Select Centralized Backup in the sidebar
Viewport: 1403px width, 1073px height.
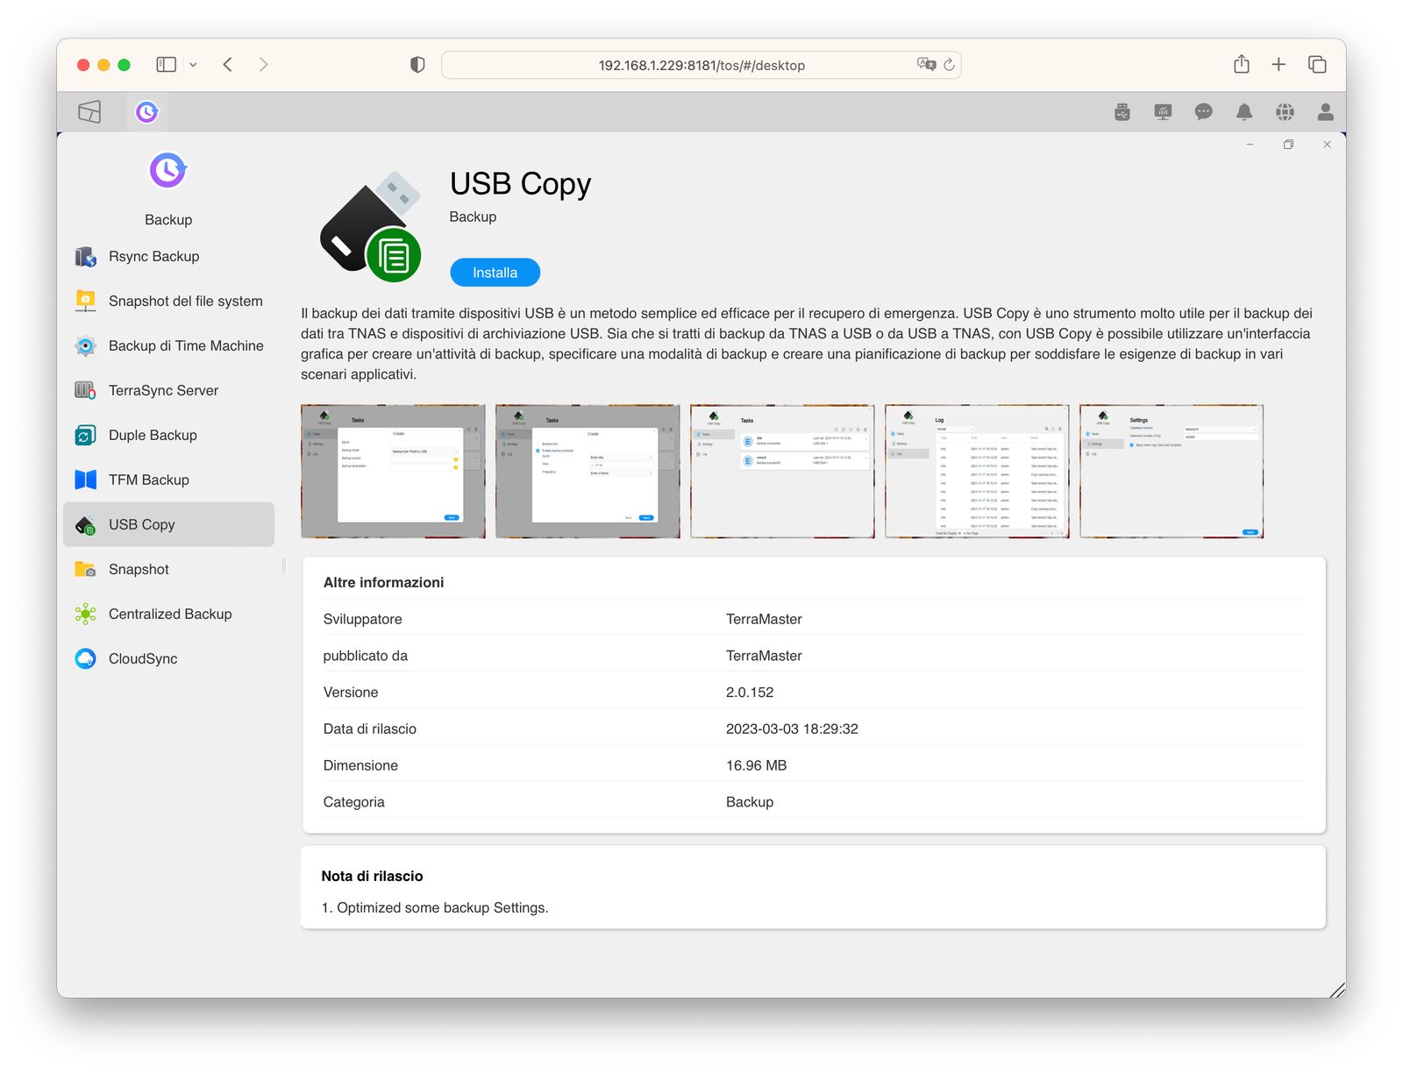click(x=168, y=614)
